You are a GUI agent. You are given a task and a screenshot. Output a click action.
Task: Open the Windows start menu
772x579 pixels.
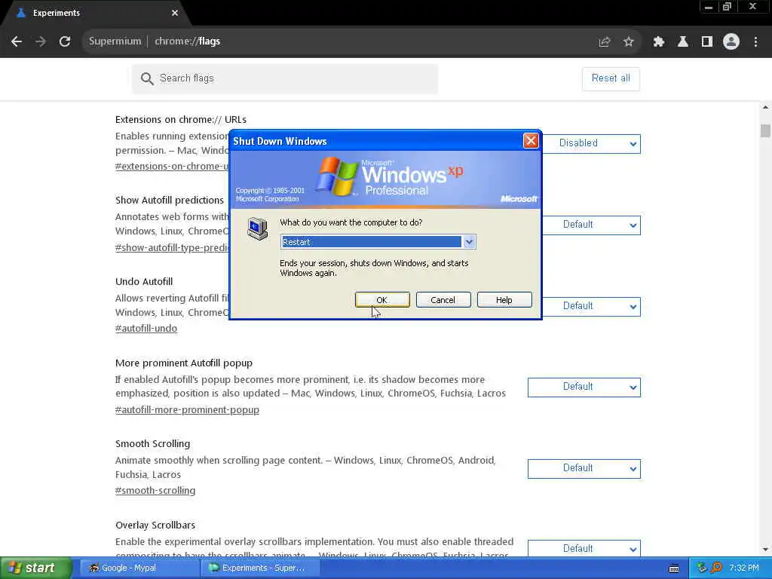pyautogui.click(x=35, y=568)
